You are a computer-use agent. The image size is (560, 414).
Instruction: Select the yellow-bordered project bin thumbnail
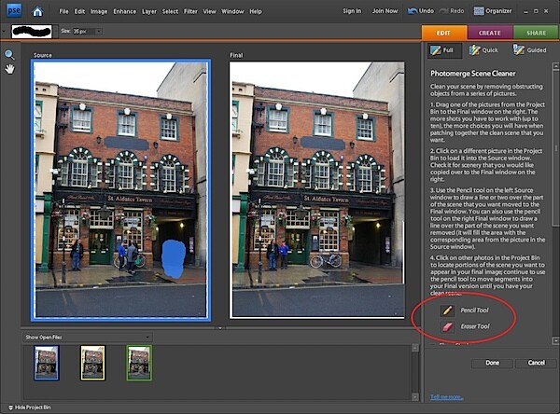92,363
